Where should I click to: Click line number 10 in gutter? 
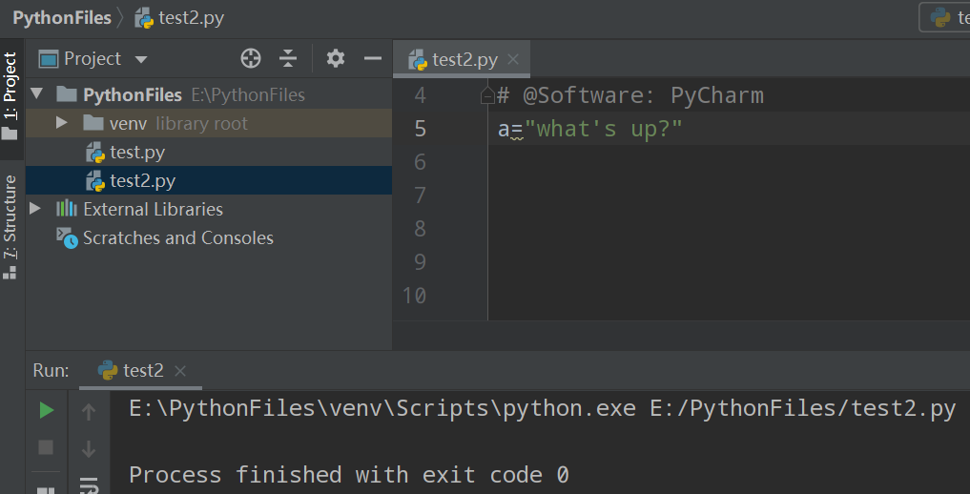click(414, 296)
